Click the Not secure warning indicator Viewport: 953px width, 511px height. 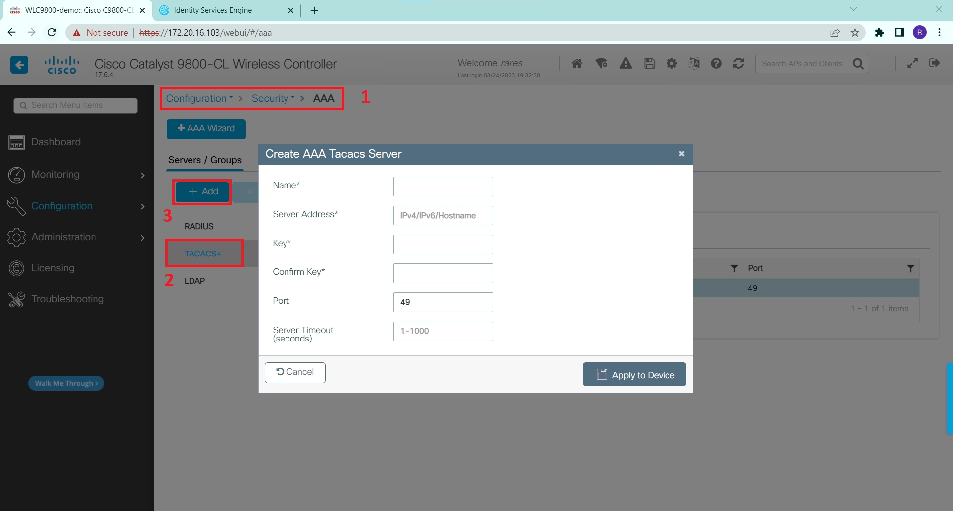click(x=101, y=33)
